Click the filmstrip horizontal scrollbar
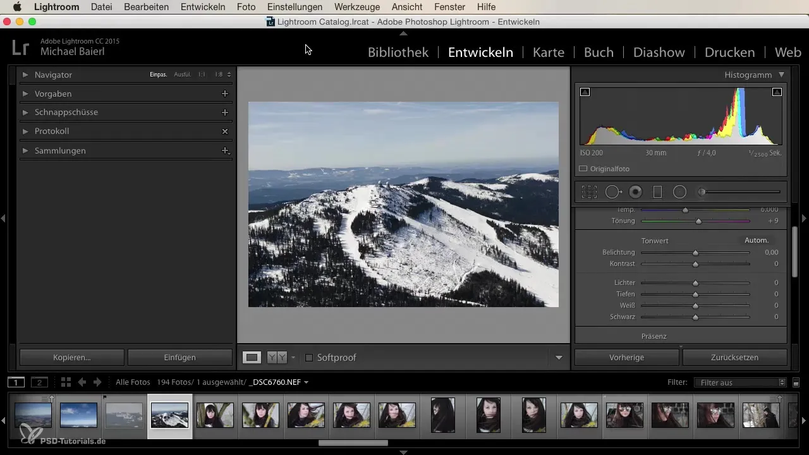809x455 pixels. point(353,443)
